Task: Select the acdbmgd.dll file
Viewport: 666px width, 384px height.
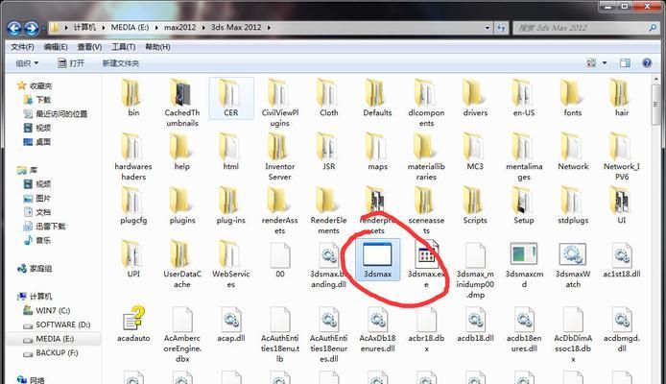Action: (622, 329)
